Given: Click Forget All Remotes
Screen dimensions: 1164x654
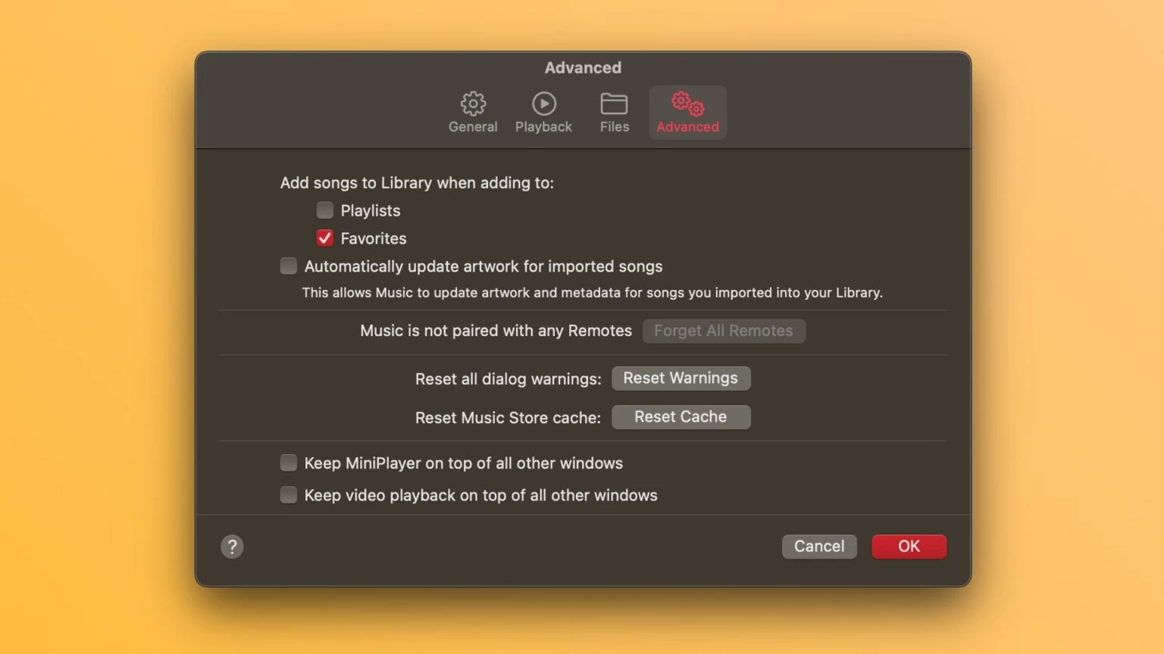Looking at the screenshot, I should coord(724,331).
